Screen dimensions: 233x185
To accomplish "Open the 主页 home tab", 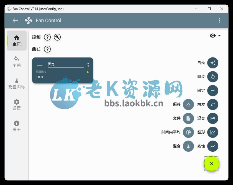I will (x=17, y=41).
